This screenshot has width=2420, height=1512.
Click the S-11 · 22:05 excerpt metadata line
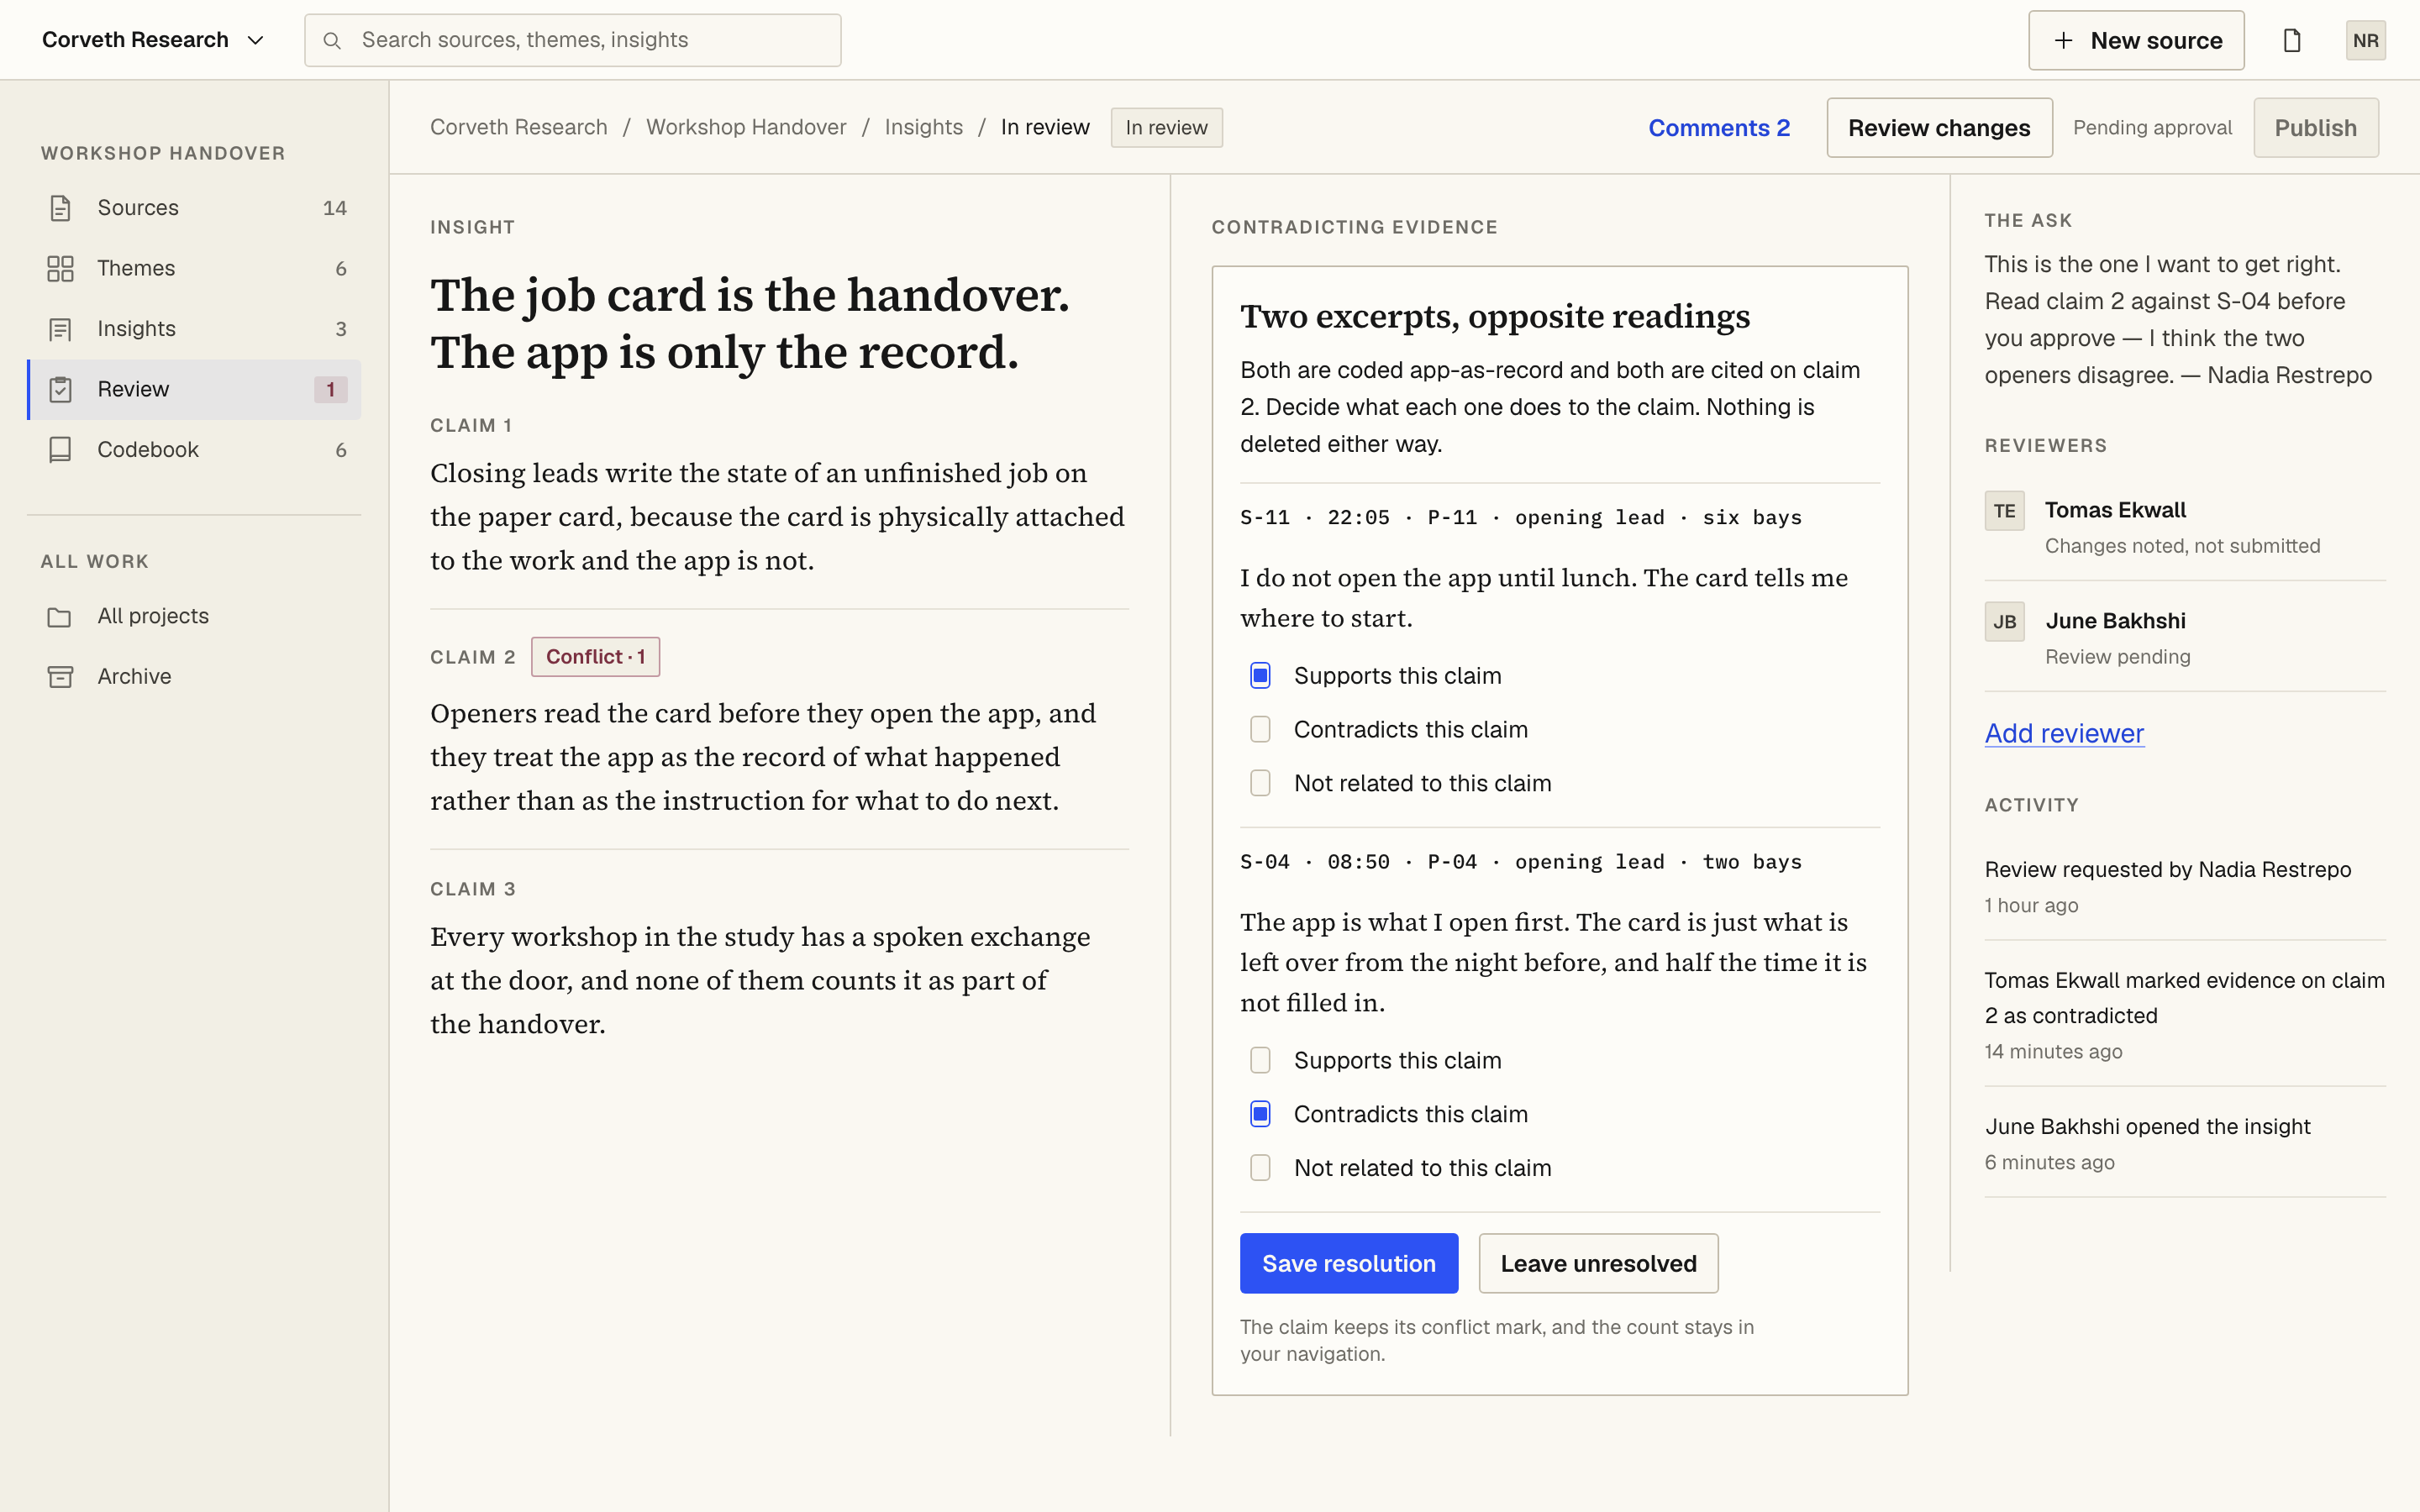point(1520,518)
